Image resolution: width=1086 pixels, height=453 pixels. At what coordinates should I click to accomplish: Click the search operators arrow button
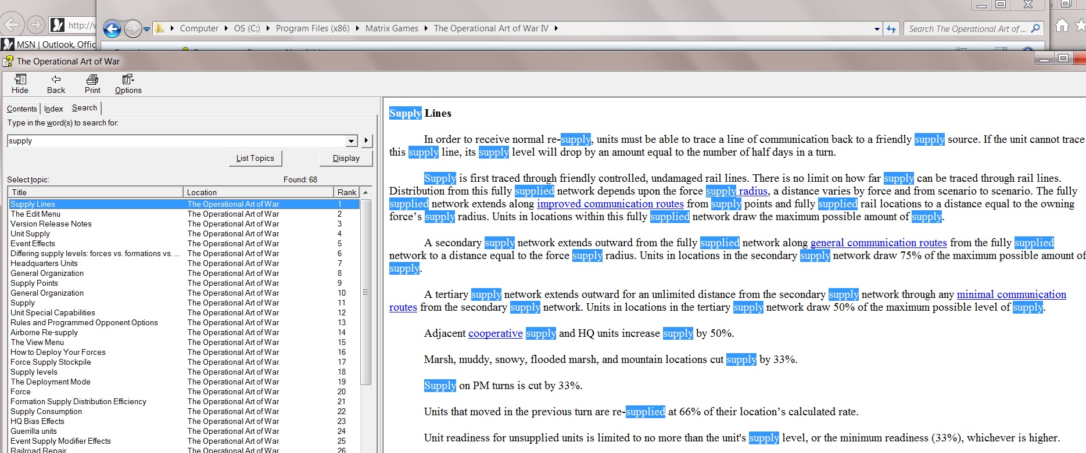(366, 141)
